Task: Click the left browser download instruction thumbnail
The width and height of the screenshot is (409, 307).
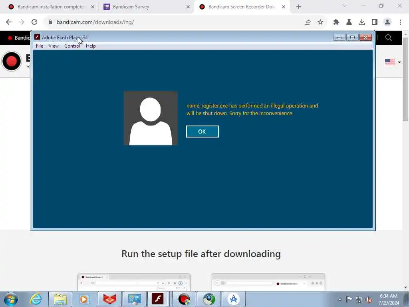Action: tap(134, 282)
